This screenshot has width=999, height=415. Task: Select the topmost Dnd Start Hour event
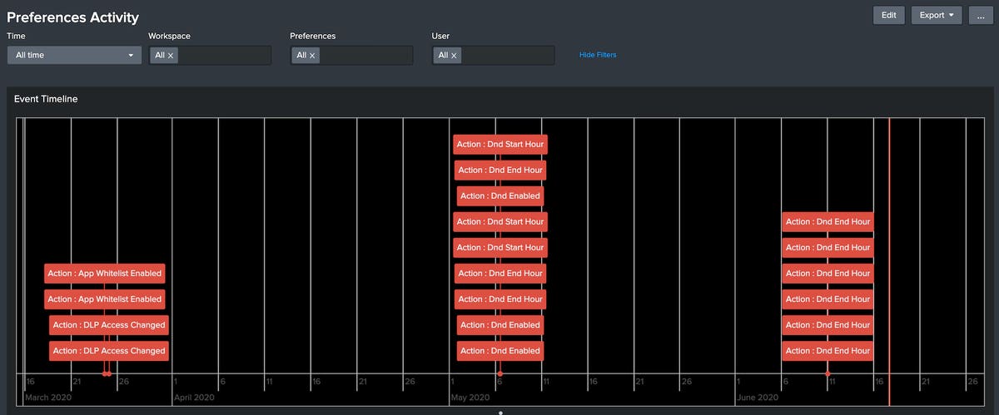point(500,144)
